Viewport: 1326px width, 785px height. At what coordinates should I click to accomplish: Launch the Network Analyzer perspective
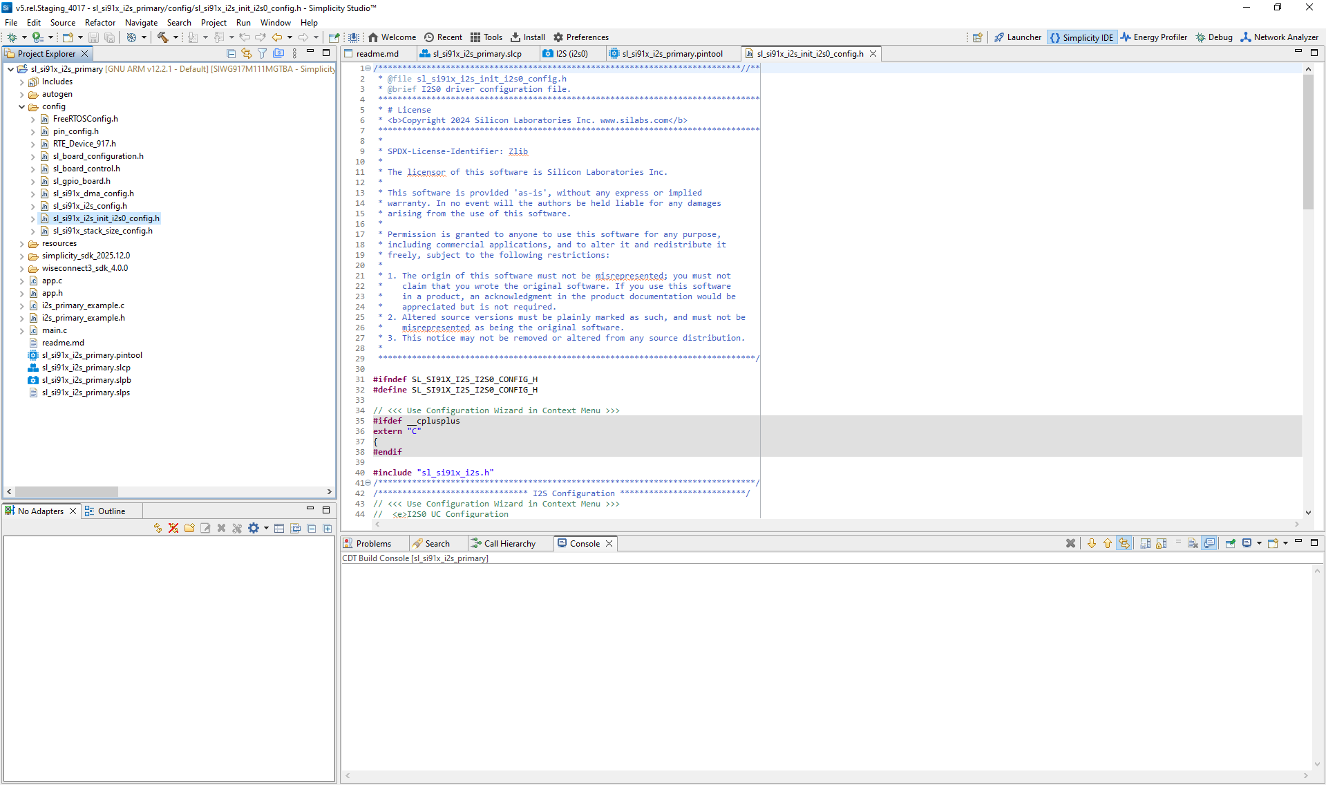click(x=1279, y=37)
